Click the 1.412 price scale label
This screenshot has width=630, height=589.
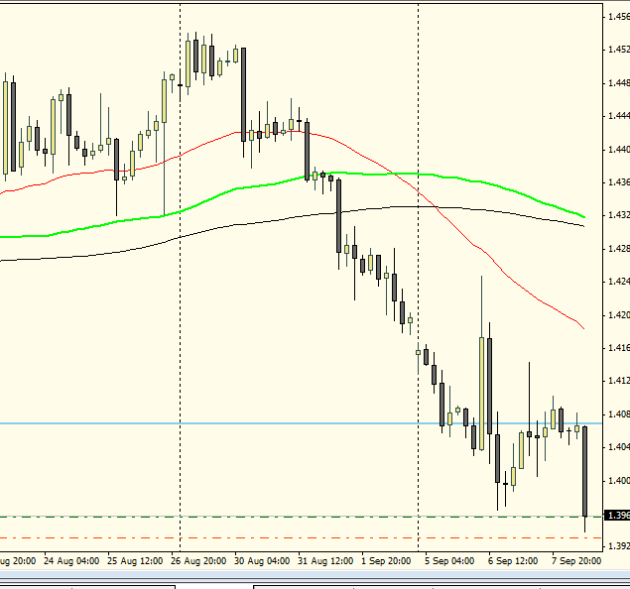coord(619,380)
